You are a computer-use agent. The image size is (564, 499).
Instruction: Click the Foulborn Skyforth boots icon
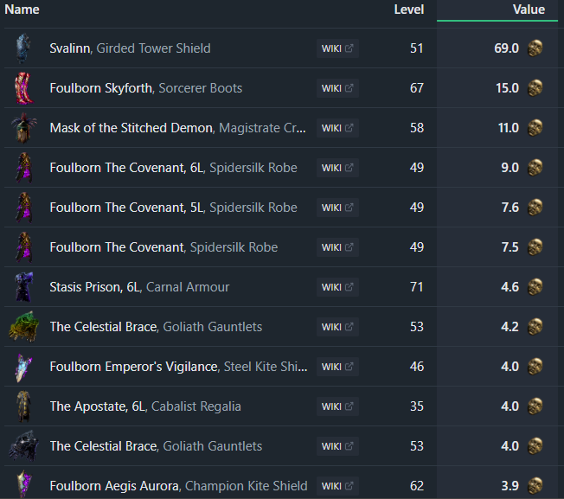point(22,88)
